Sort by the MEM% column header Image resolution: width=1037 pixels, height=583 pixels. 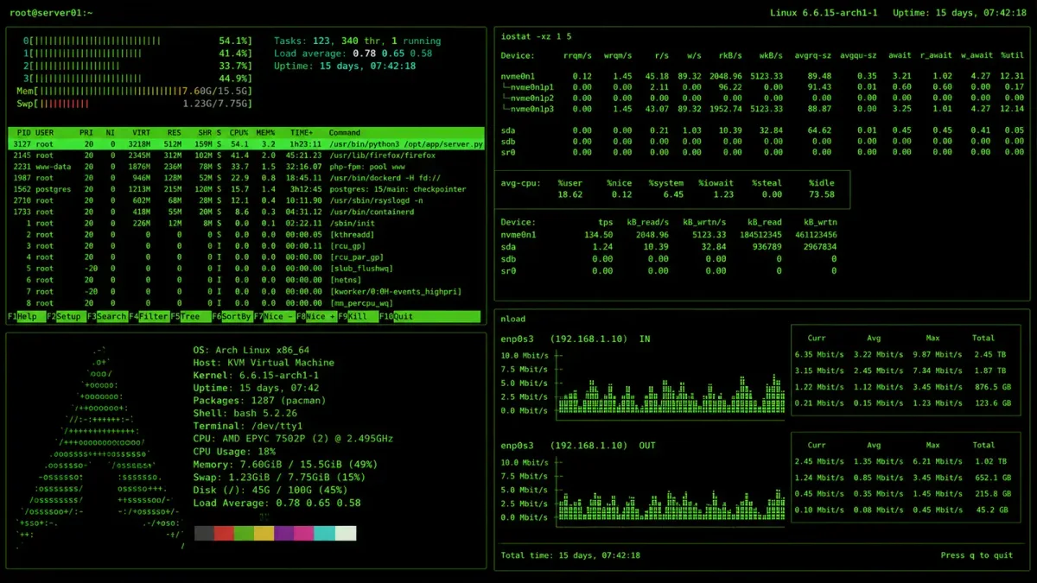coord(265,132)
